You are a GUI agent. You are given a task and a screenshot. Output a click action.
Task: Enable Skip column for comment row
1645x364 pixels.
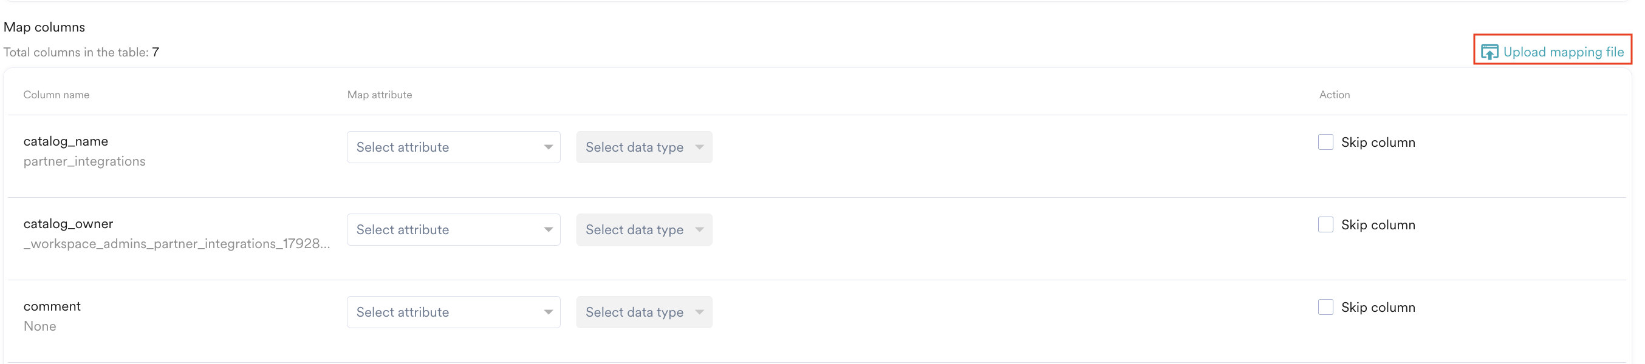1325,306
